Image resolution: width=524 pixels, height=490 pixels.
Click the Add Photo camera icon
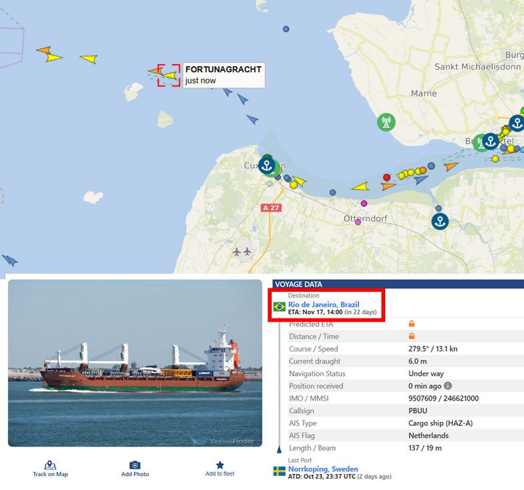135,465
